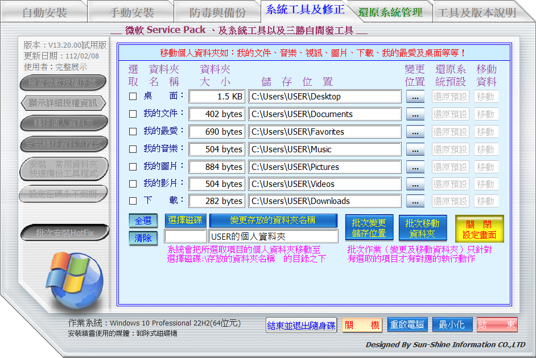The width and height of the screenshot is (536, 358).
Task: Open browse dialog for Videos location
Action: [415, 184]
